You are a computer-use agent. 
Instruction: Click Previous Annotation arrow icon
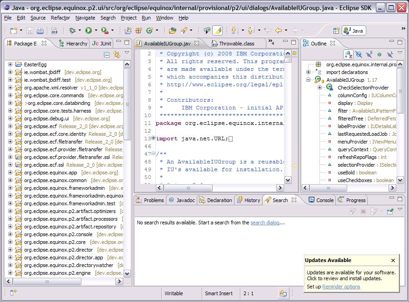point(251,30)
